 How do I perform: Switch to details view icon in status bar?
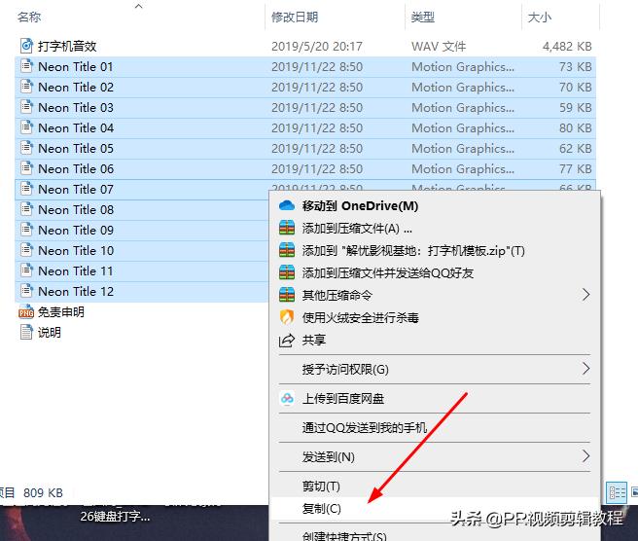pos(617,492)
